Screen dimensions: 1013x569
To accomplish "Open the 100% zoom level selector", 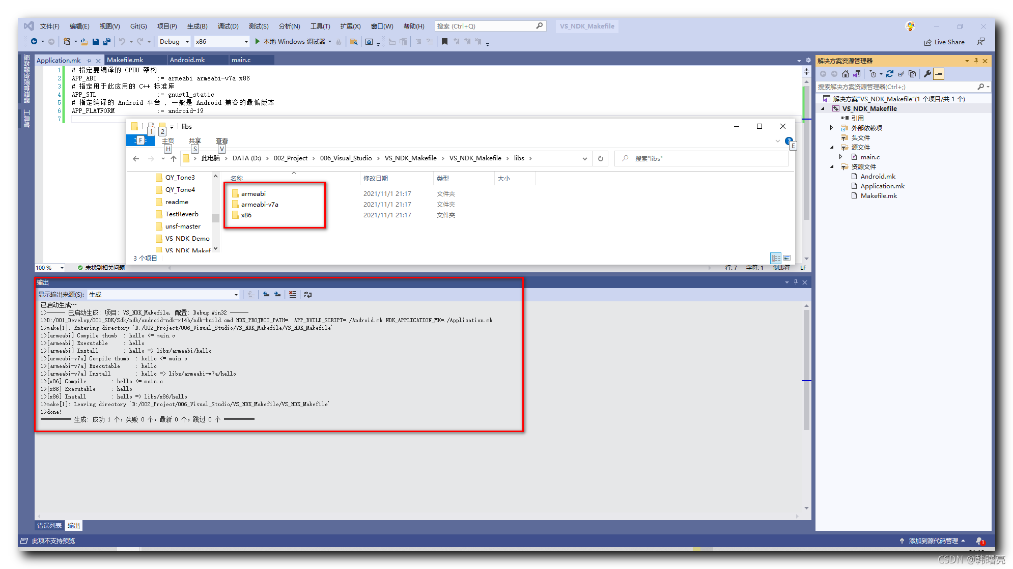I will 49,267.
